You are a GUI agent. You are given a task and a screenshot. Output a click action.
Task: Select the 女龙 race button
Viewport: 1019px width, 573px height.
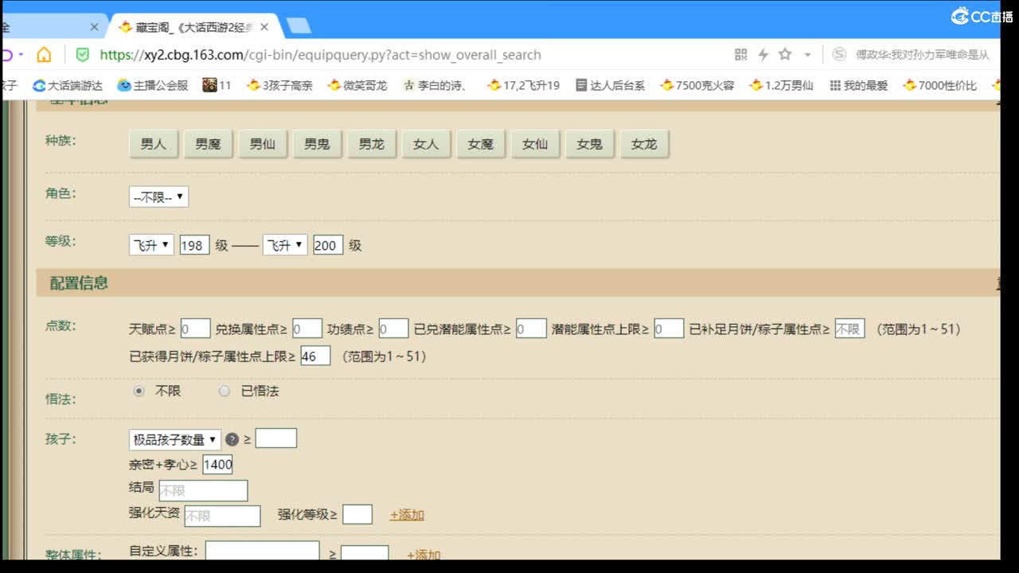pyautogui.click(x=644, y=145)
